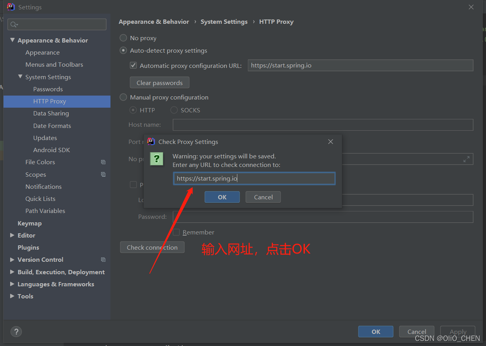Click the green question mark in warning dialog

click(x=157, y=159)
